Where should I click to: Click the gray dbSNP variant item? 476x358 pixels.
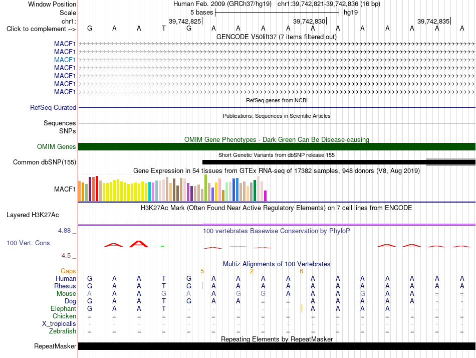point(450,162)
